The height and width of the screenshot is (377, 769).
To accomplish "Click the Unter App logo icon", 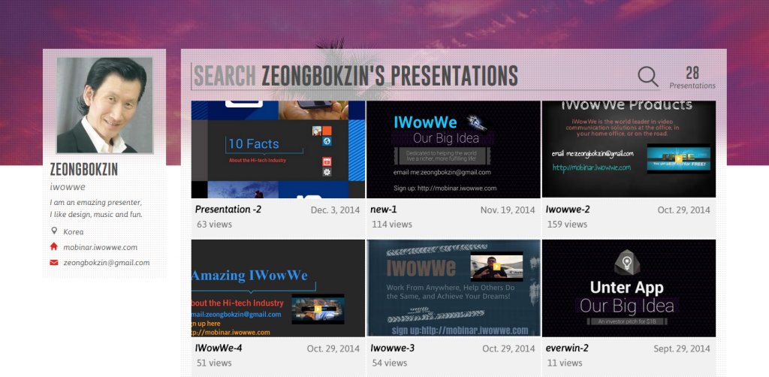I will coord(627,263).
